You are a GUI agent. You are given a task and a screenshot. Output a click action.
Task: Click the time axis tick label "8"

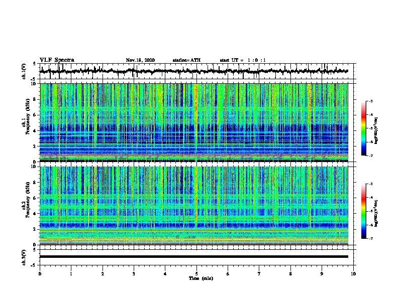(290, 274)
